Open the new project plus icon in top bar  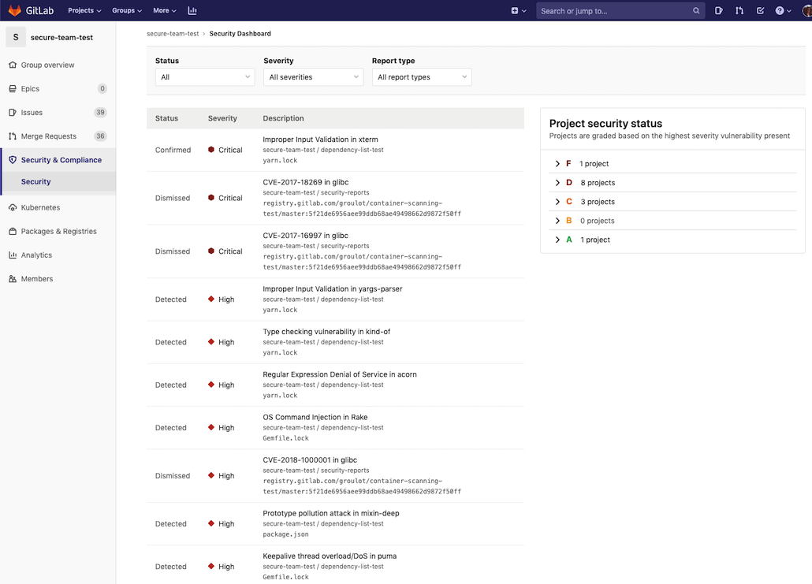[515, 10]
